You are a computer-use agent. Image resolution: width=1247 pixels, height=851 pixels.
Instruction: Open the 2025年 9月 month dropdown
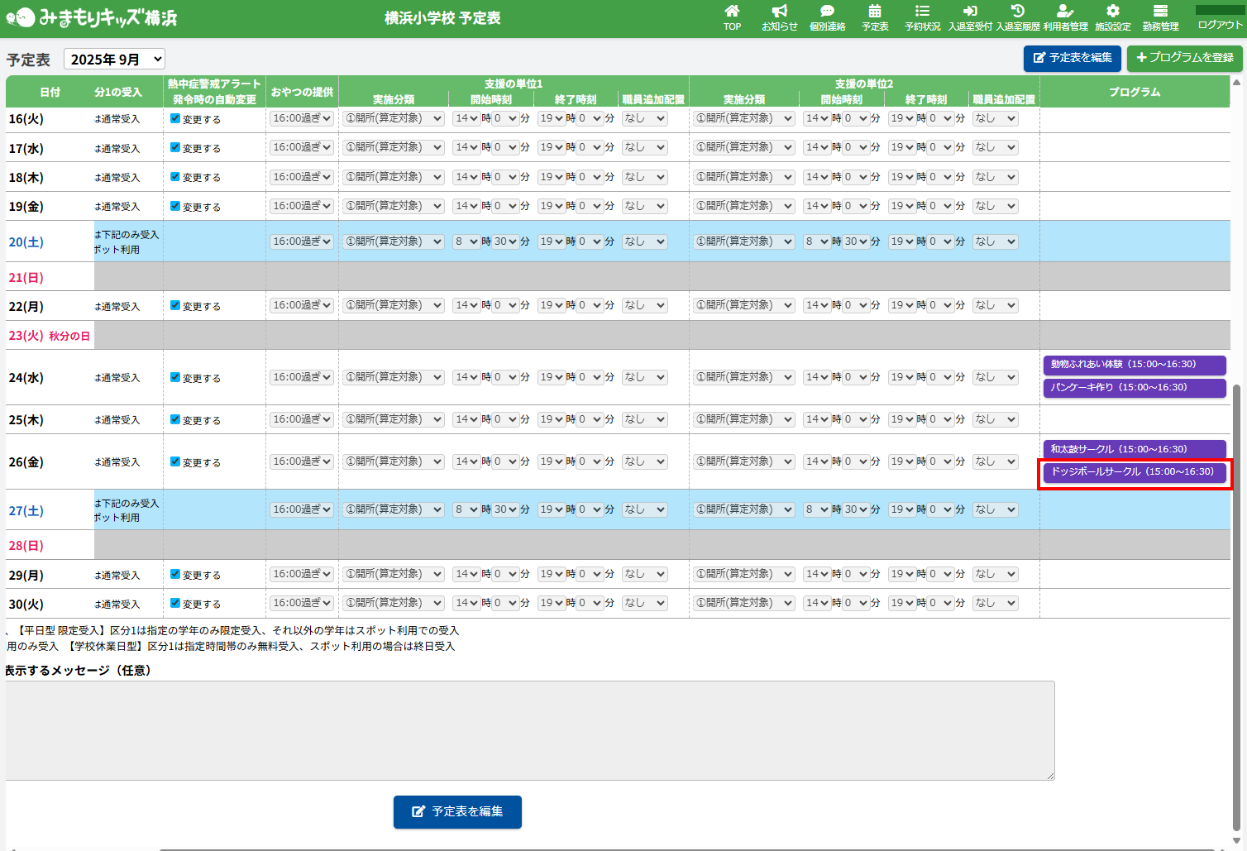tap(115, 60)
